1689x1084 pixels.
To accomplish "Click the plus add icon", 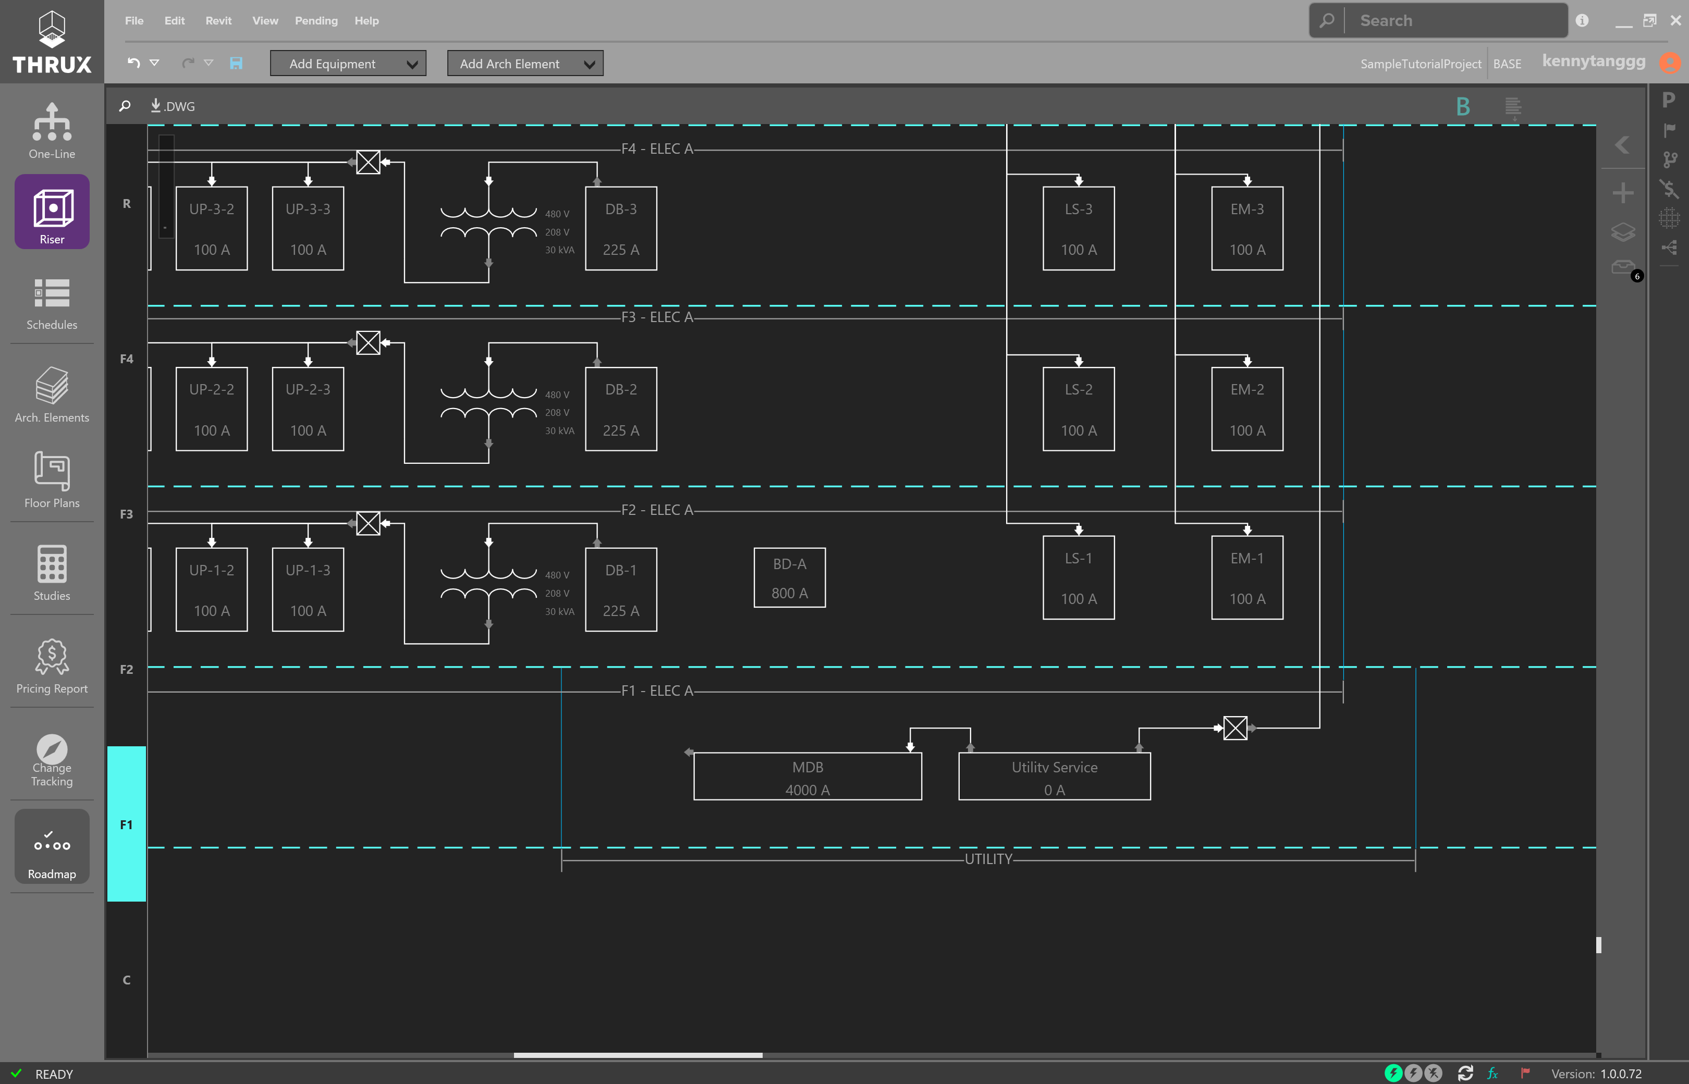I will pyautogui.click(x=1623, y=193).
